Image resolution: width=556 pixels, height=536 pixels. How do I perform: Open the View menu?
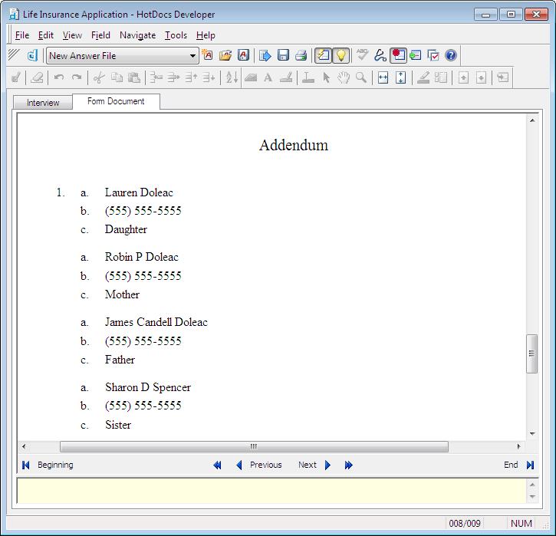(x=72, y=35)
